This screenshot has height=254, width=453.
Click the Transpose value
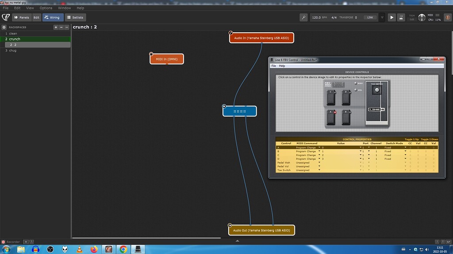click(x=356, y=17)
